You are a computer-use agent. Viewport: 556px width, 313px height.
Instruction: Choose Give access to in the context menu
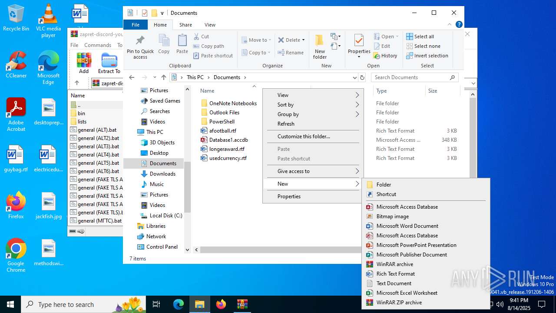point(313,171)
